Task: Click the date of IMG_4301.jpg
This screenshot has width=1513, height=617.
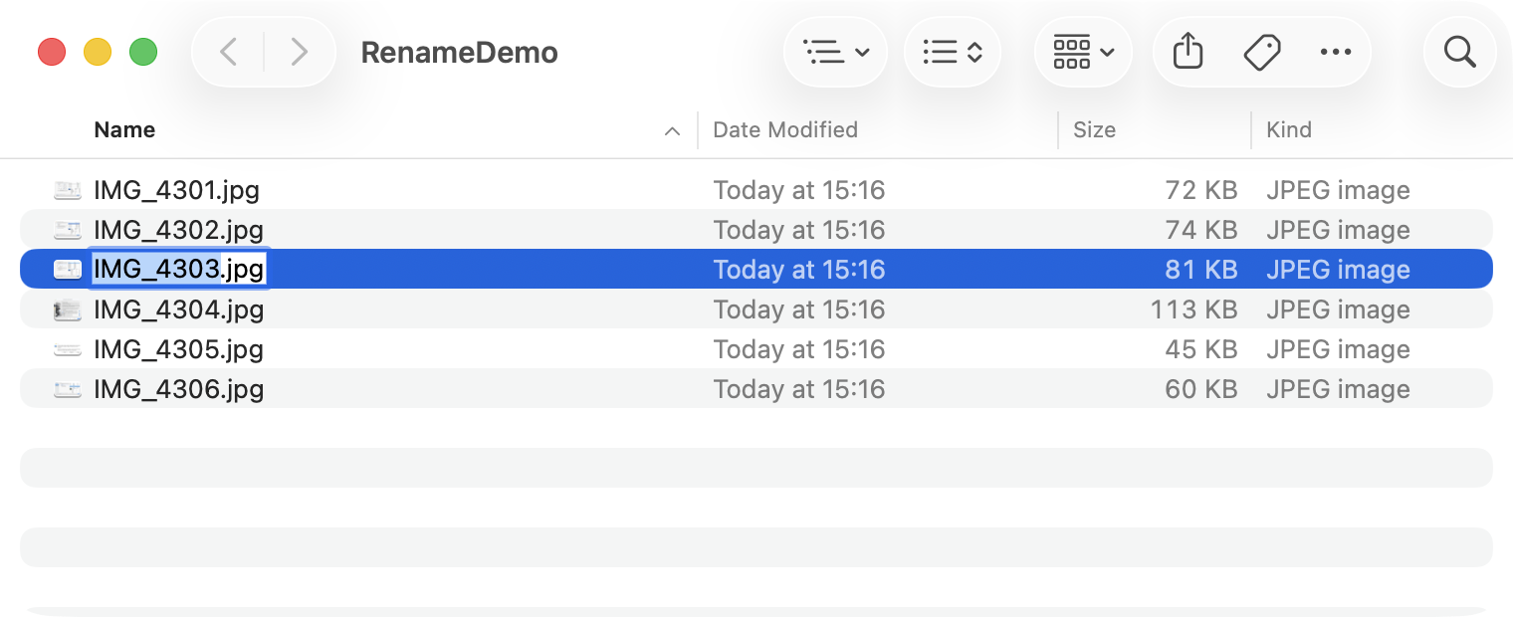Action: pyautogui.click(x=799, y=190)
